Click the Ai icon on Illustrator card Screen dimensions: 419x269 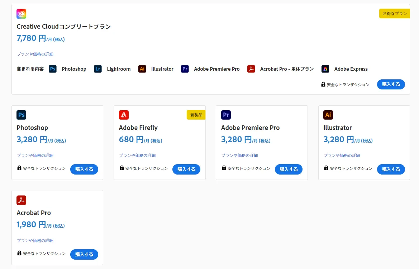pos(328,115)
